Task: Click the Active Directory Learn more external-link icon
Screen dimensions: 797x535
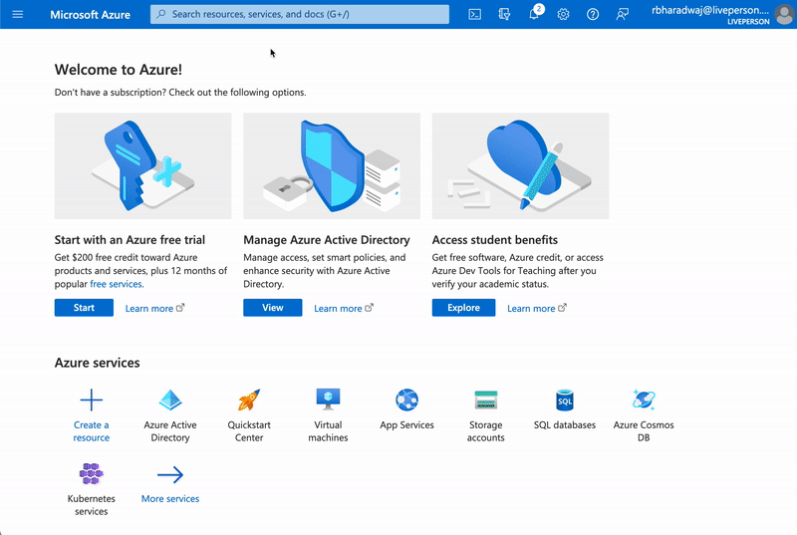Action: [369, 308]
